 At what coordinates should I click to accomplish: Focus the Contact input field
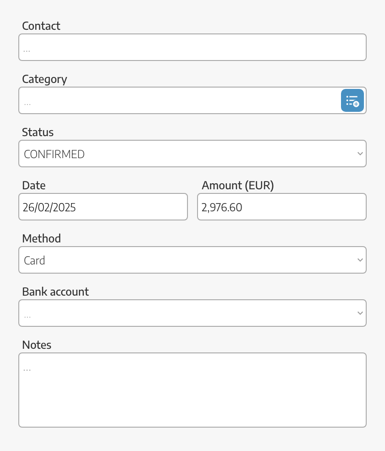[x=192, y=47]
